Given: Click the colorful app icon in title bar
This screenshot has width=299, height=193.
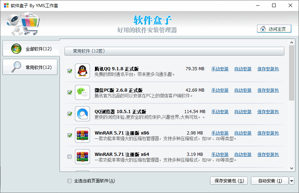Looking at the screenshot, I should click(x=6, y=5).
